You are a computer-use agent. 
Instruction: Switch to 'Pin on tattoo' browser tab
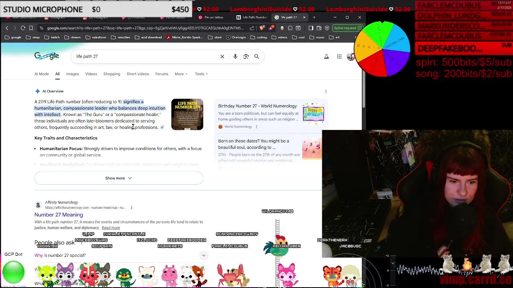point(214,17)
